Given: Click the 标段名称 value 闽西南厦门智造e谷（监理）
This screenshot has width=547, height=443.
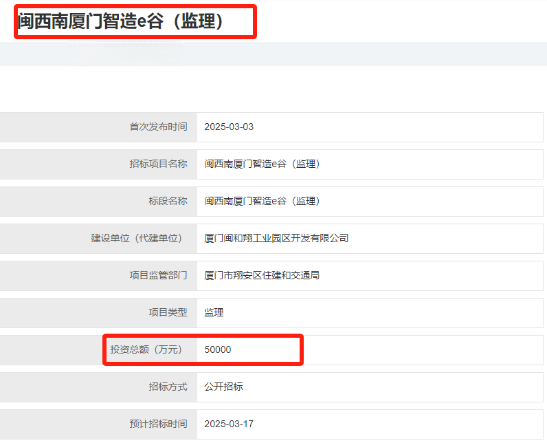Looking at the screenshot, I should click(x=262, y=201).
